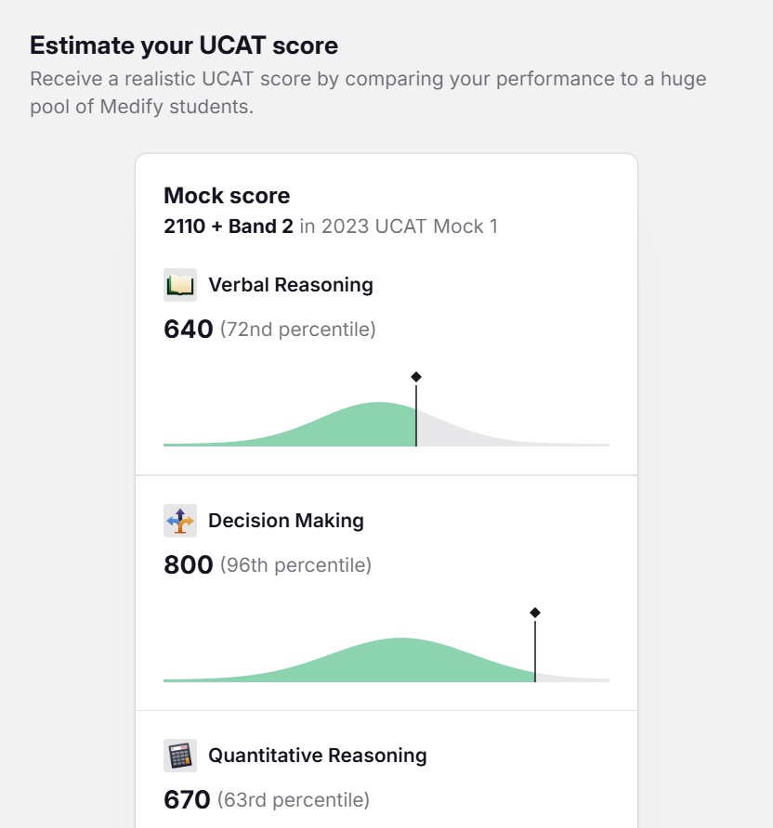Click the Quantitative Reasoning calculator icon

click(x=180, y=756)
